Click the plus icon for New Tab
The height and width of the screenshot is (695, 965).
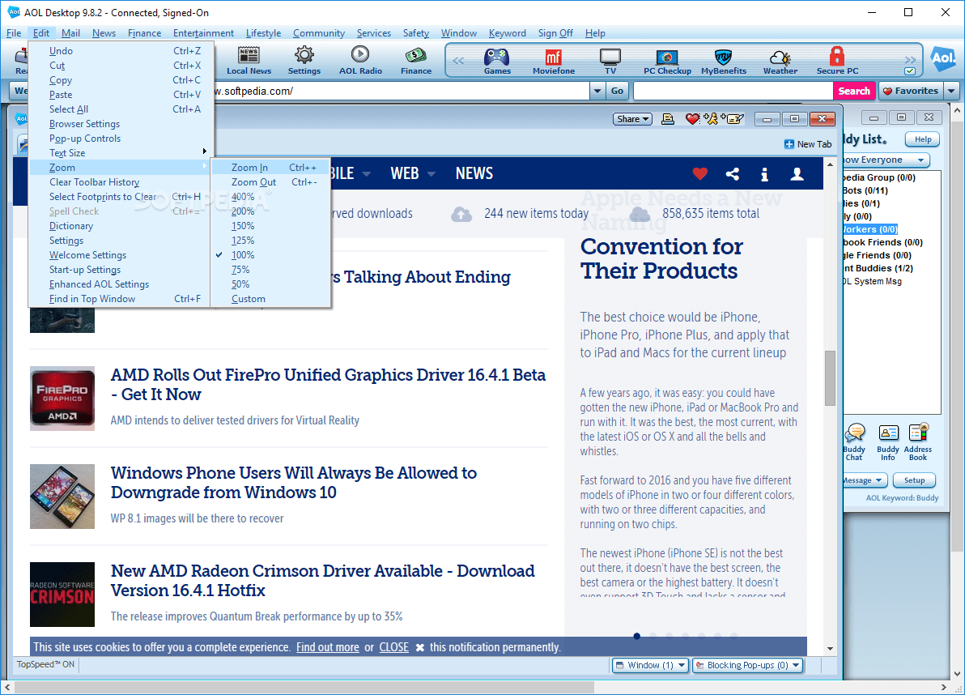point(789,144)
